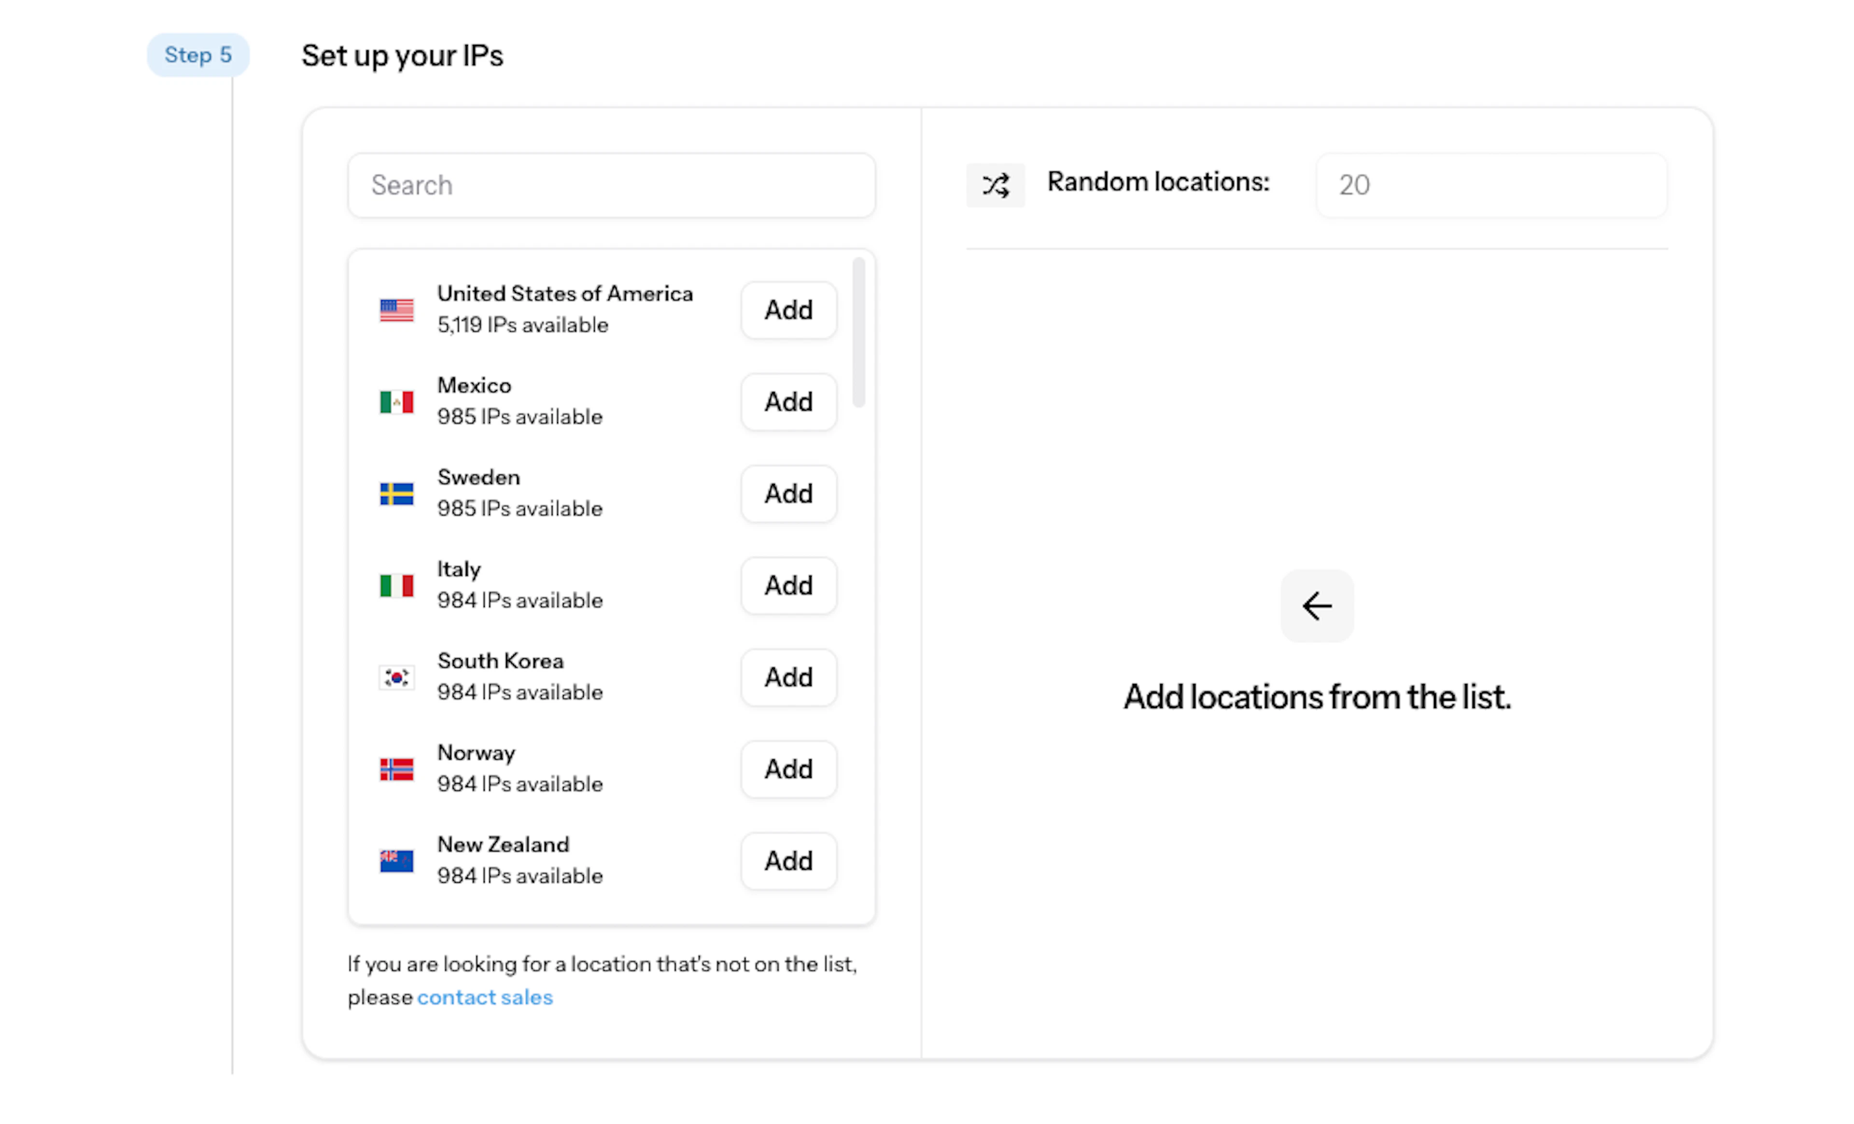Add Sweden to the locations
This screenshot has height=1124, width=1854.
coord(788,494)
